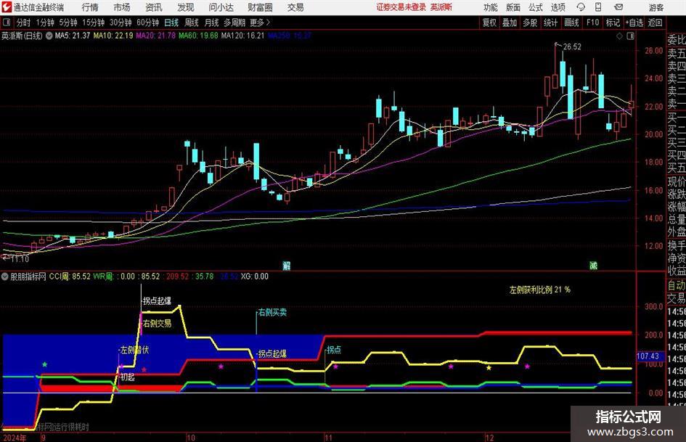Open the 市场 menu
Image resolution: width=686 pixels, height=442 pixels.
pyautogui.click(x=122, y=7)
